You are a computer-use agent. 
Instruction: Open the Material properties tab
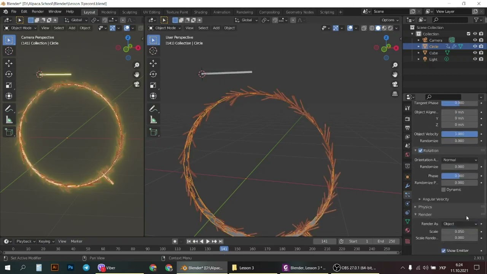pos(407,230)
